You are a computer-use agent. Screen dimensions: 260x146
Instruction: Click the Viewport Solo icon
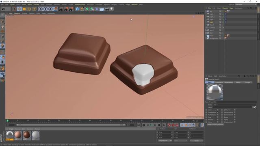(x=2, y=62)
